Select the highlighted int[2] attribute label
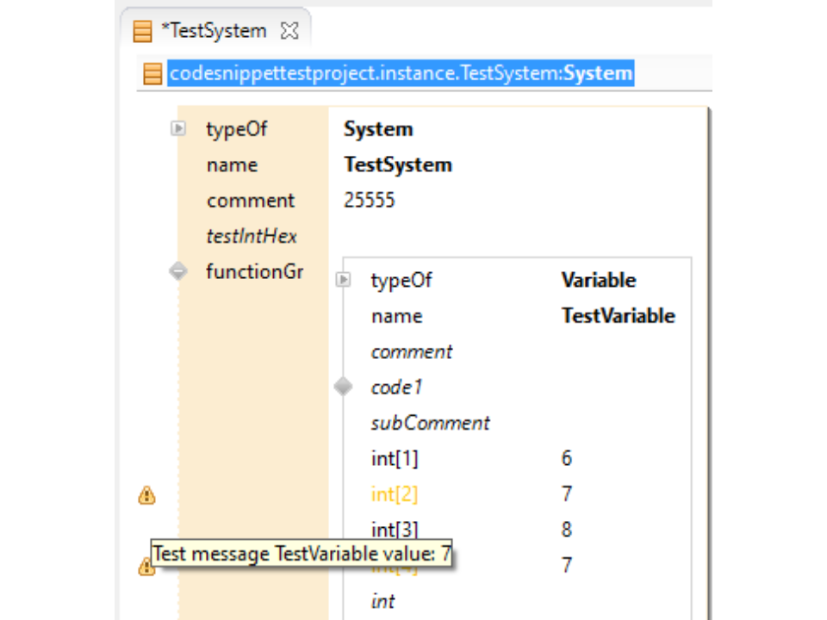 click(x=394, y=494)
